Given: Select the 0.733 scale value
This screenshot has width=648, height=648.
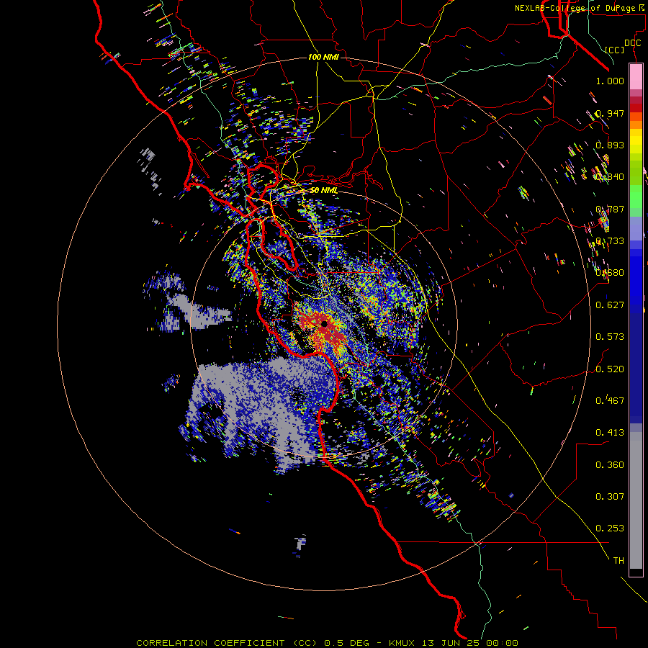Looking at the screenshot, I should coord(610,241).
